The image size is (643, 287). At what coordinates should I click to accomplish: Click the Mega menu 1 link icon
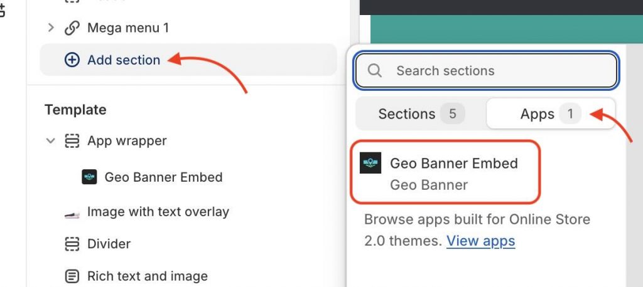coord(72,28)
